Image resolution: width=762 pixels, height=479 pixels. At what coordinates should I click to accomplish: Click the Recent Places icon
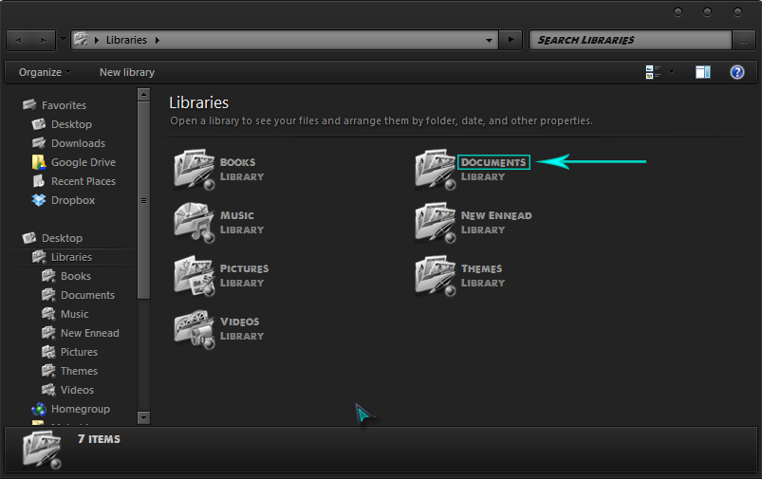[39, 181]
